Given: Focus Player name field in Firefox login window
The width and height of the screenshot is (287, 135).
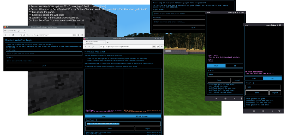Looking at the screenshot, I should [x=44, y=53].
